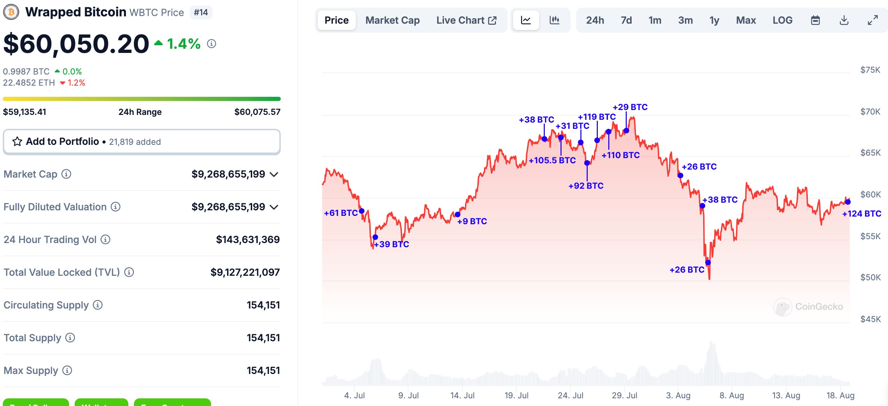Viewport: 888px width, 406px height.
Task: Click Add to Portfolio button
Action: pos(142,142)
